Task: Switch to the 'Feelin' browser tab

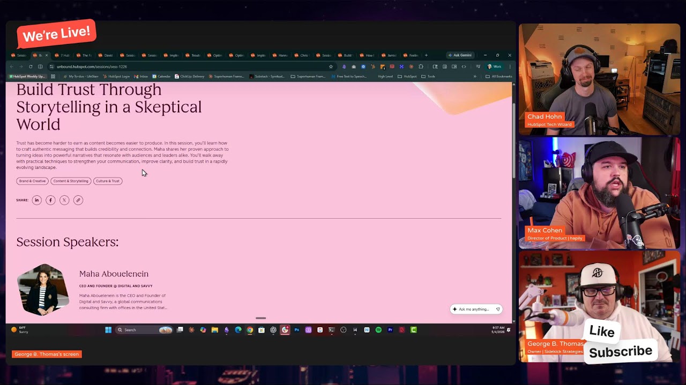Action: (x=411, y=55)
